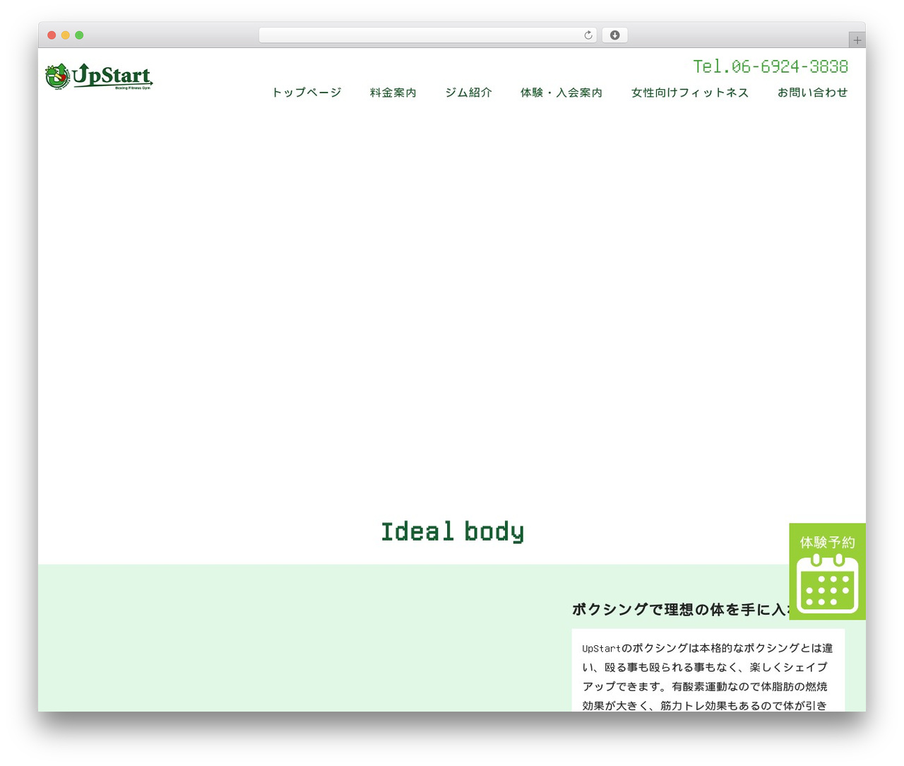Reload the page with the refresh icon

(x=588, y=35)
